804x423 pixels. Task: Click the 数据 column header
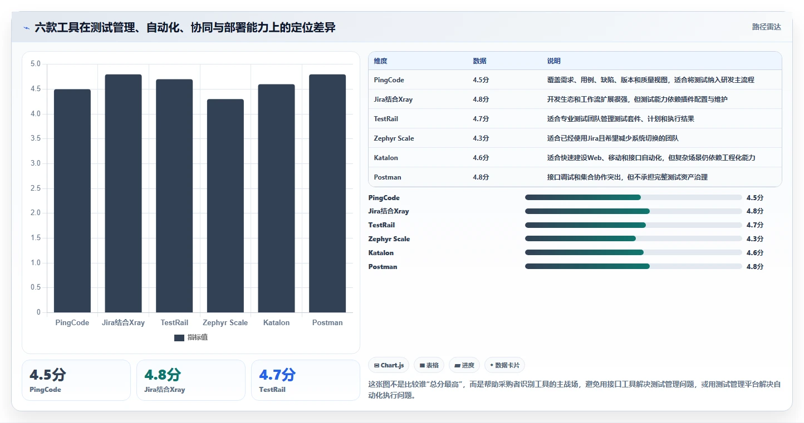click(x=480, y=61)
